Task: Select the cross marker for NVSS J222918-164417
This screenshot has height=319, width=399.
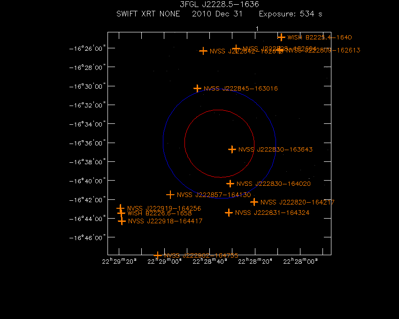Action: [x=122, y=221]
